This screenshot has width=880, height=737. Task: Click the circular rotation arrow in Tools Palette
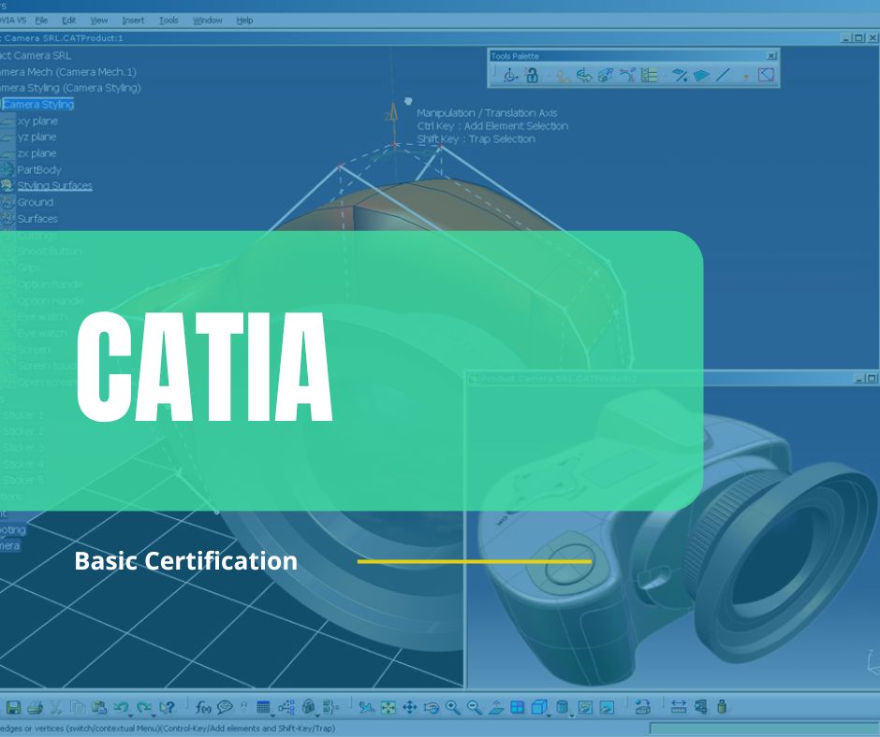584,75
